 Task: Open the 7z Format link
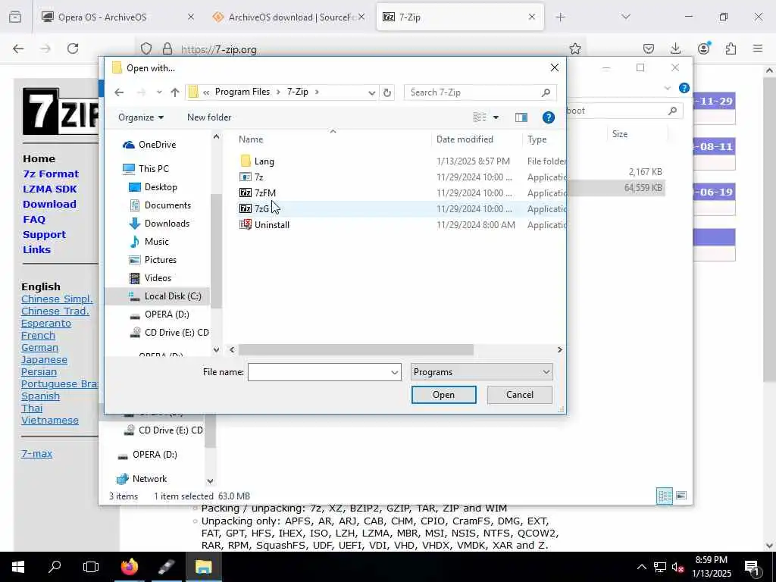coord(51,174)
